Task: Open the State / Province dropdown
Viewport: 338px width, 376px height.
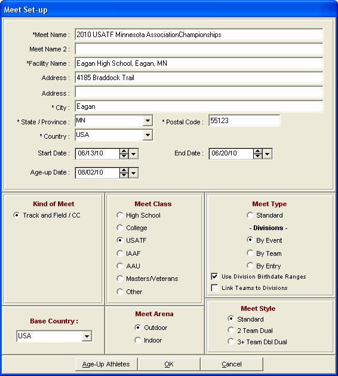Action: tap(148, 121)
